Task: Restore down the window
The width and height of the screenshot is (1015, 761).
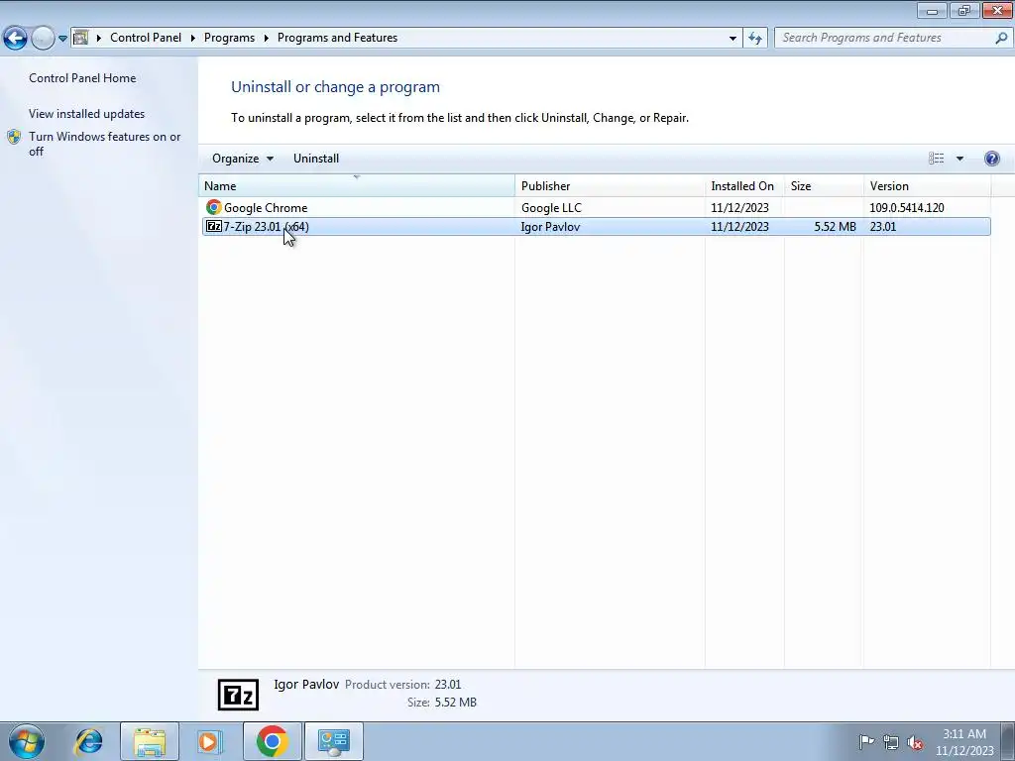Action: tap(964, 10)
